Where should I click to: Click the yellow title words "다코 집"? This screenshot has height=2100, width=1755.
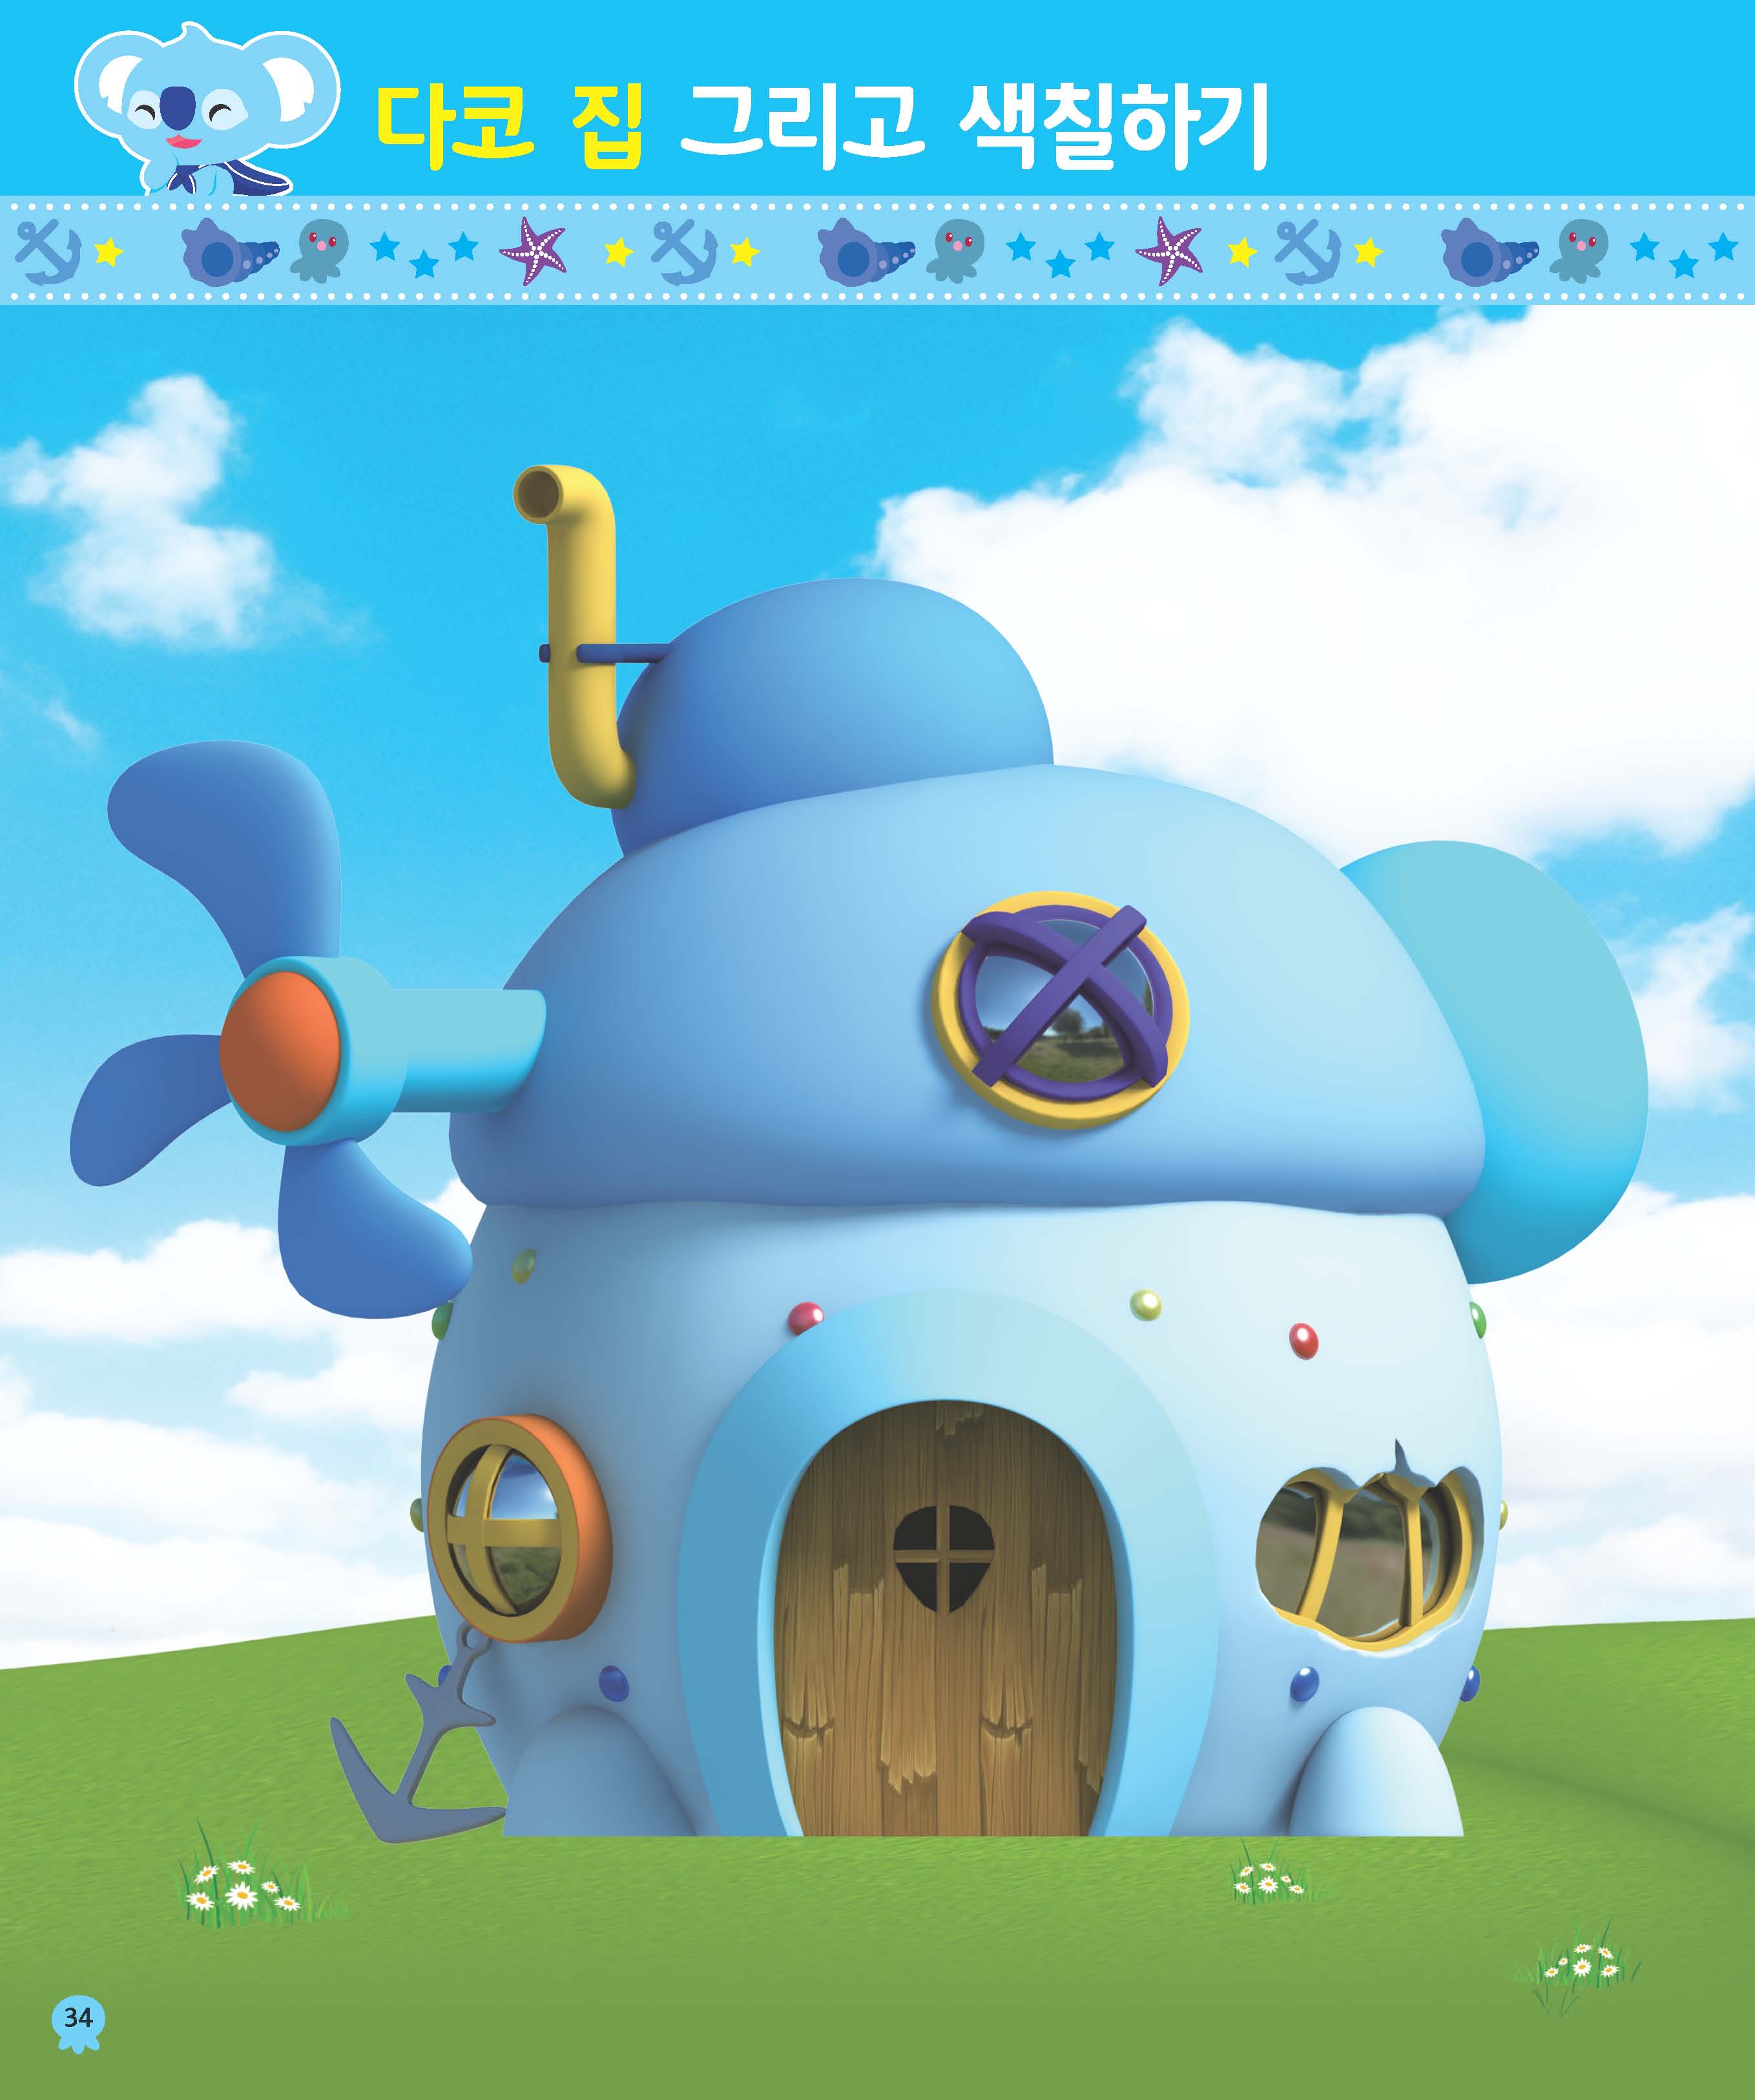(x=510, y=125)
